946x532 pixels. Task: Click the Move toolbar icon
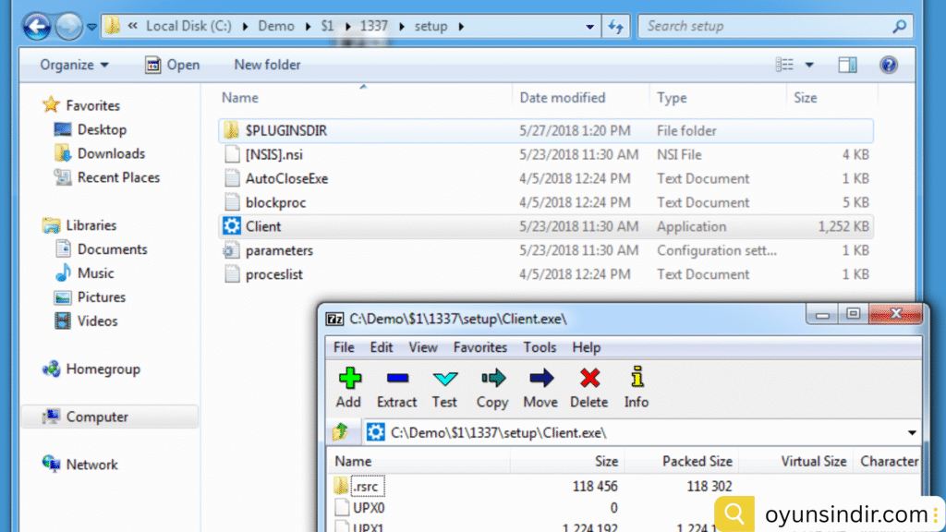coord(540,379)
